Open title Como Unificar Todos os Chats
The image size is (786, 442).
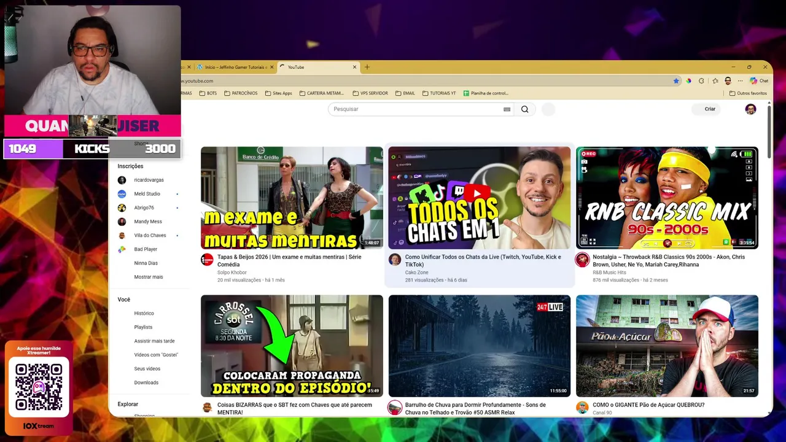483,260
